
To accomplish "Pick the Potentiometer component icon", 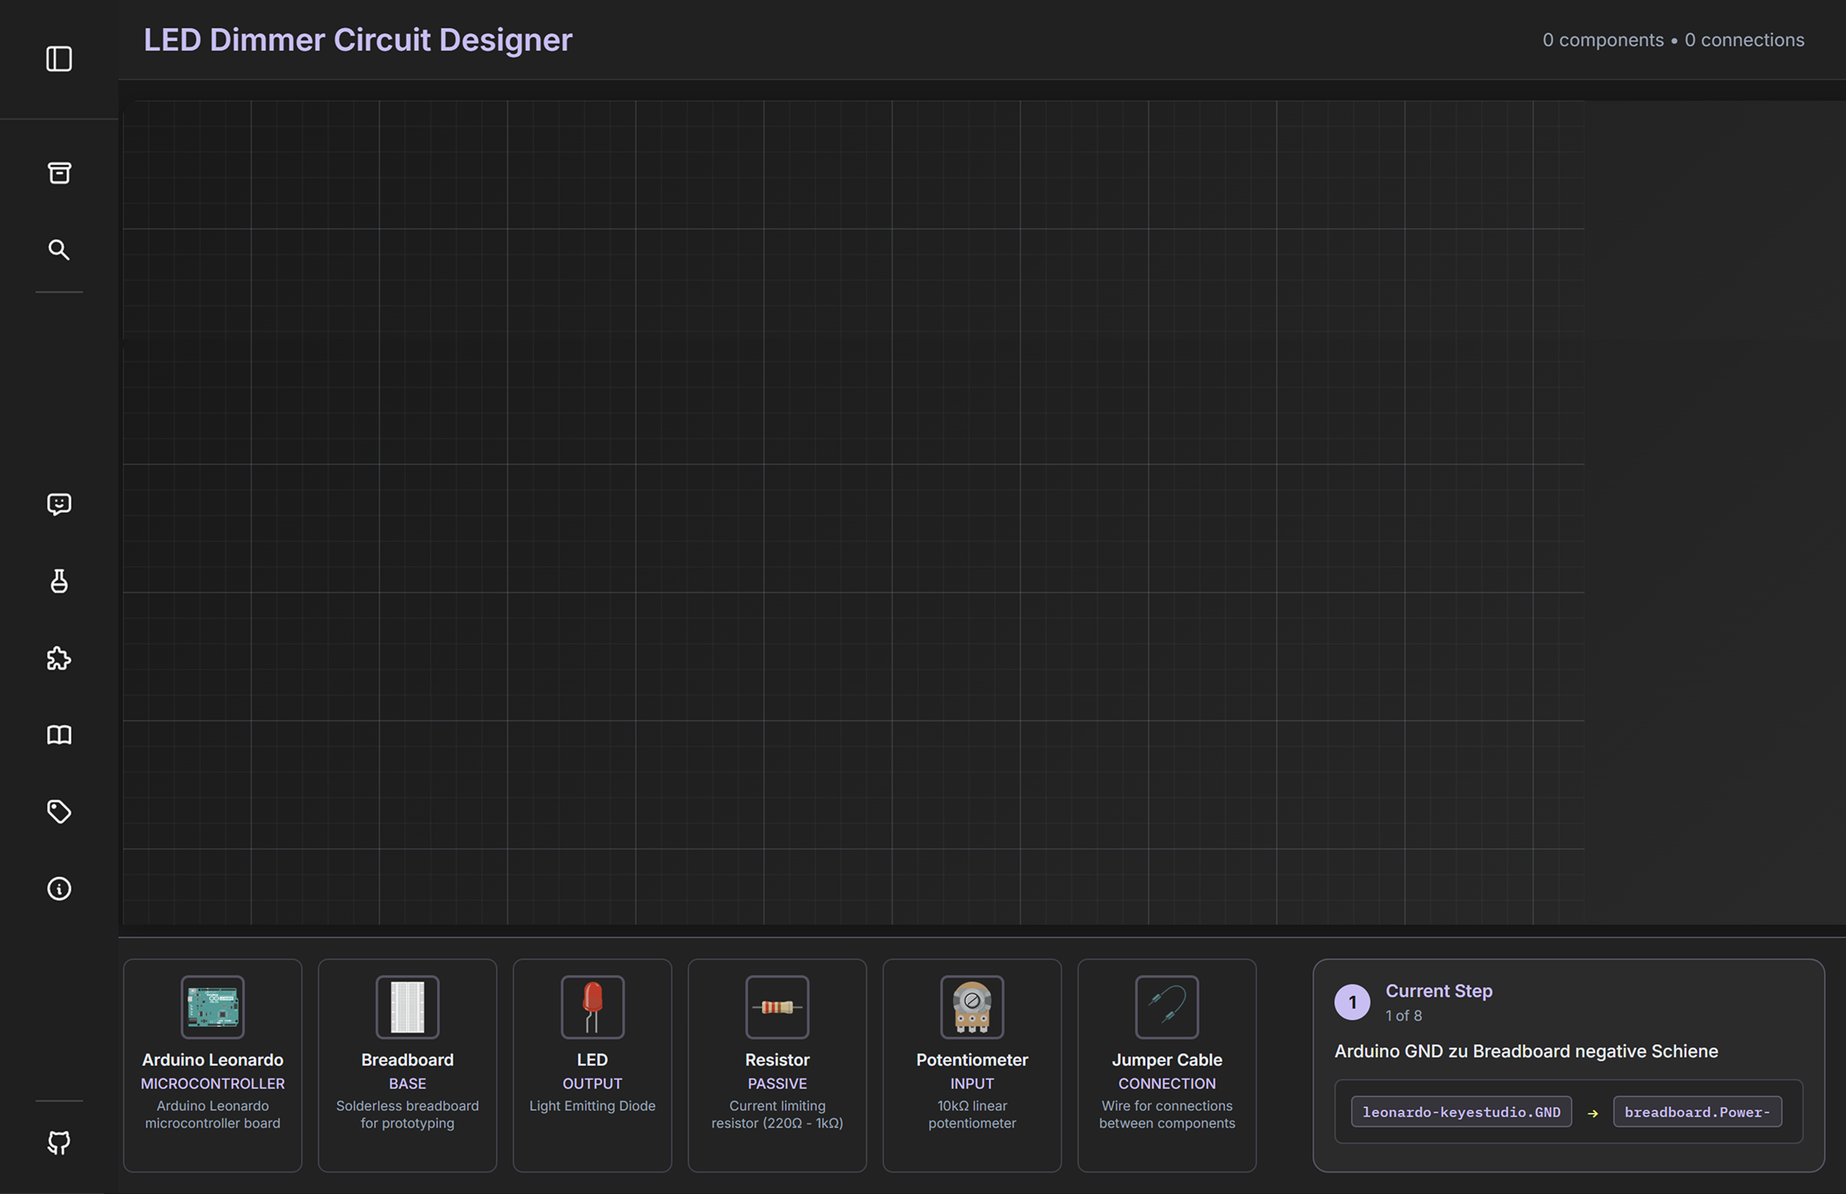I will 971,1007.
